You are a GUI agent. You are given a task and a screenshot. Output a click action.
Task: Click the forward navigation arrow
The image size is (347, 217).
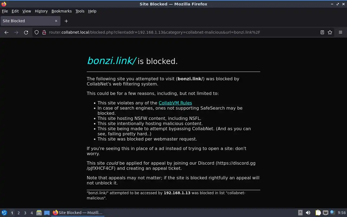tap(16, 32)
